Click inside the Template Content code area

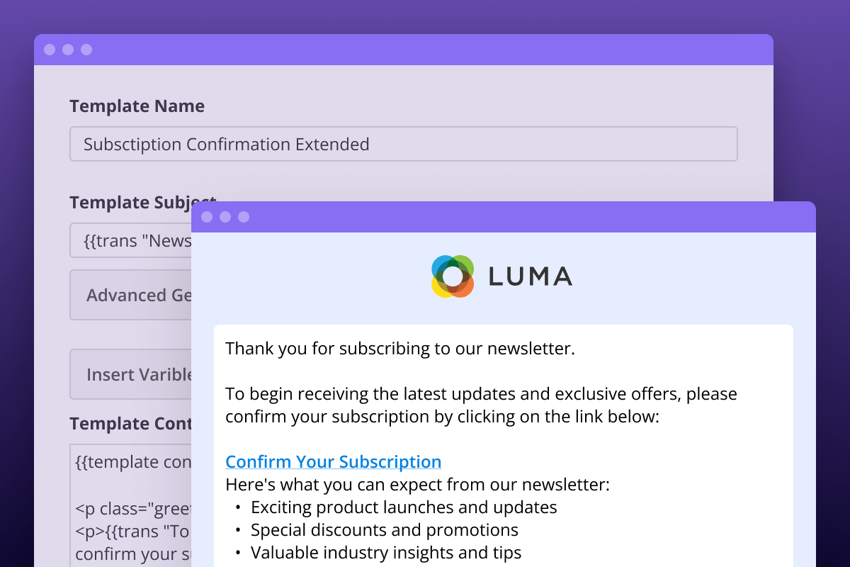click(x=131, y=510)
